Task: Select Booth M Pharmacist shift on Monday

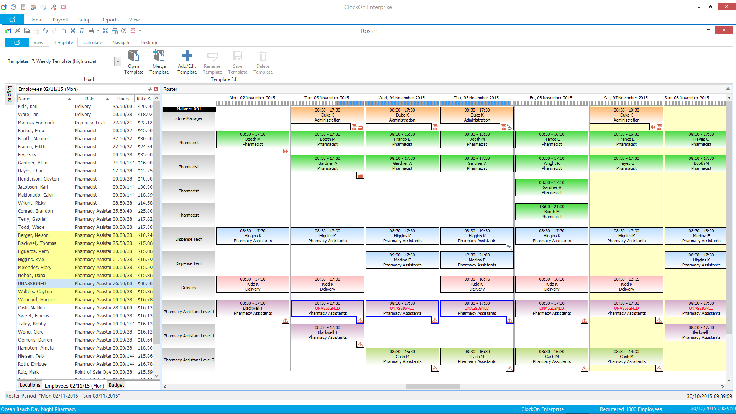Action: [253, 139]
